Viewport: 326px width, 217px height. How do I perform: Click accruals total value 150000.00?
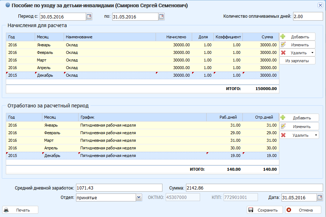[x=266, y=89]
